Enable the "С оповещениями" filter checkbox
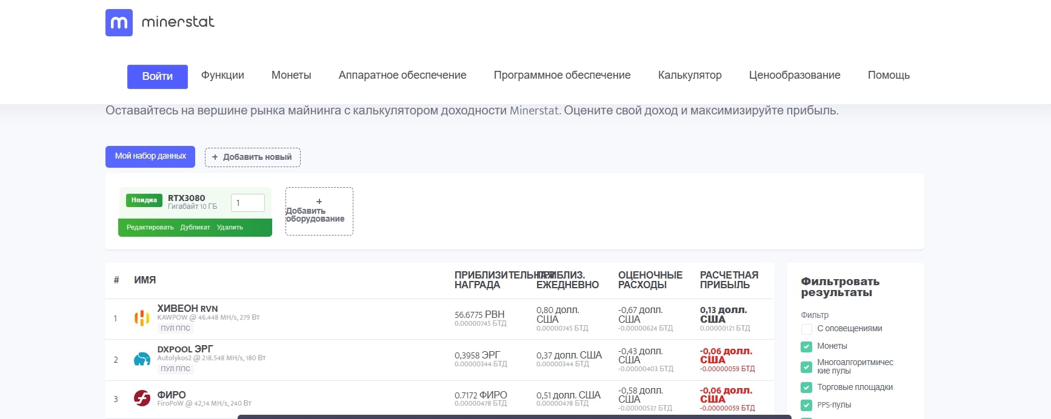The height and width of the screenshot is (419, 1051). [806, 329]
